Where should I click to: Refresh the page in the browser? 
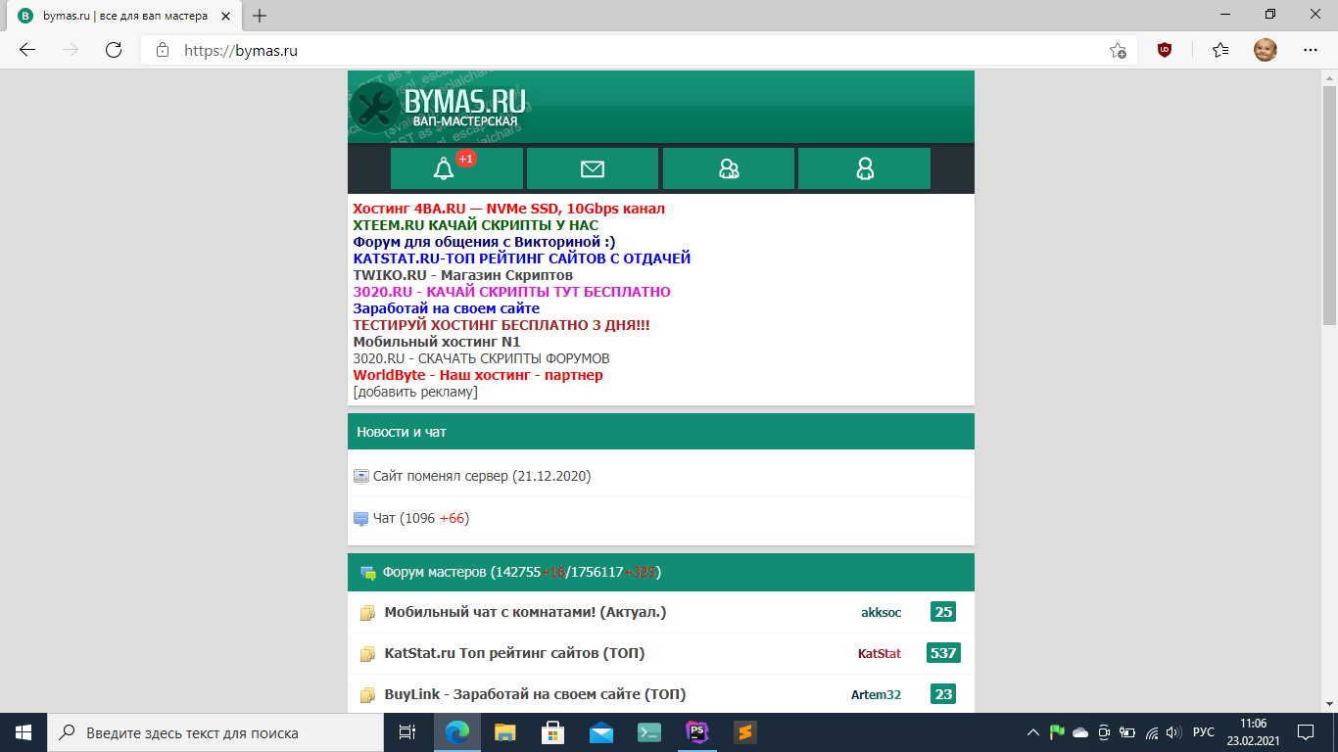coord(114,50)
